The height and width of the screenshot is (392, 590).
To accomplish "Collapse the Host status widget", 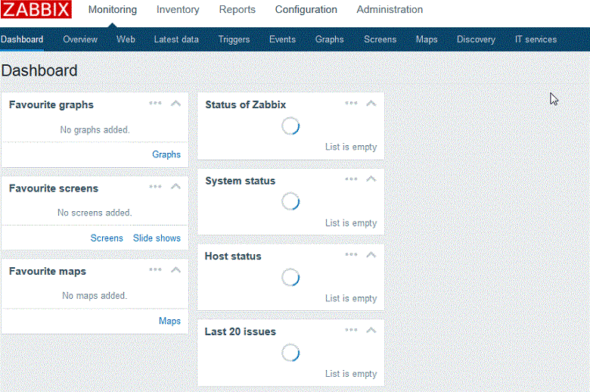I will pyautogui.click(x=371, y=255).
